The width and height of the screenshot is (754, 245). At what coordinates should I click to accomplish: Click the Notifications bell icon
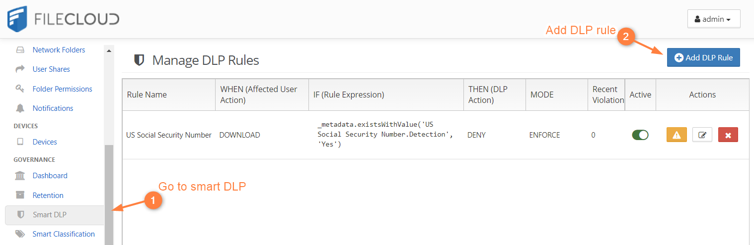pos(20,108)
